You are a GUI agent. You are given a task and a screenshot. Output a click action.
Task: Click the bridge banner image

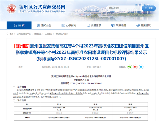119,11
